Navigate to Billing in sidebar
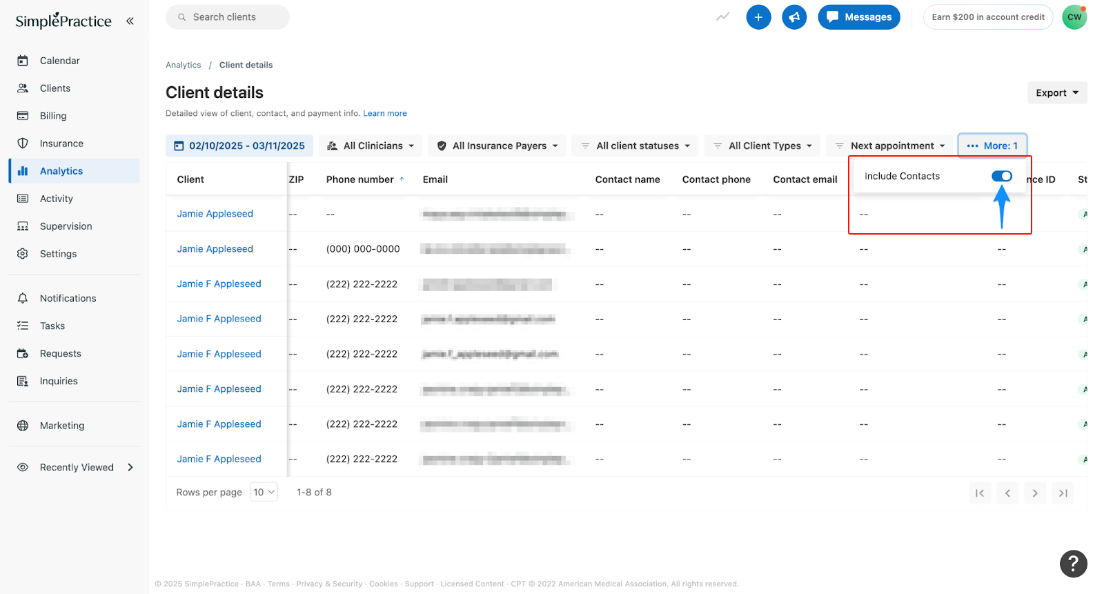The height and width of the screenshot is (594, 1104). coord(53,116)
